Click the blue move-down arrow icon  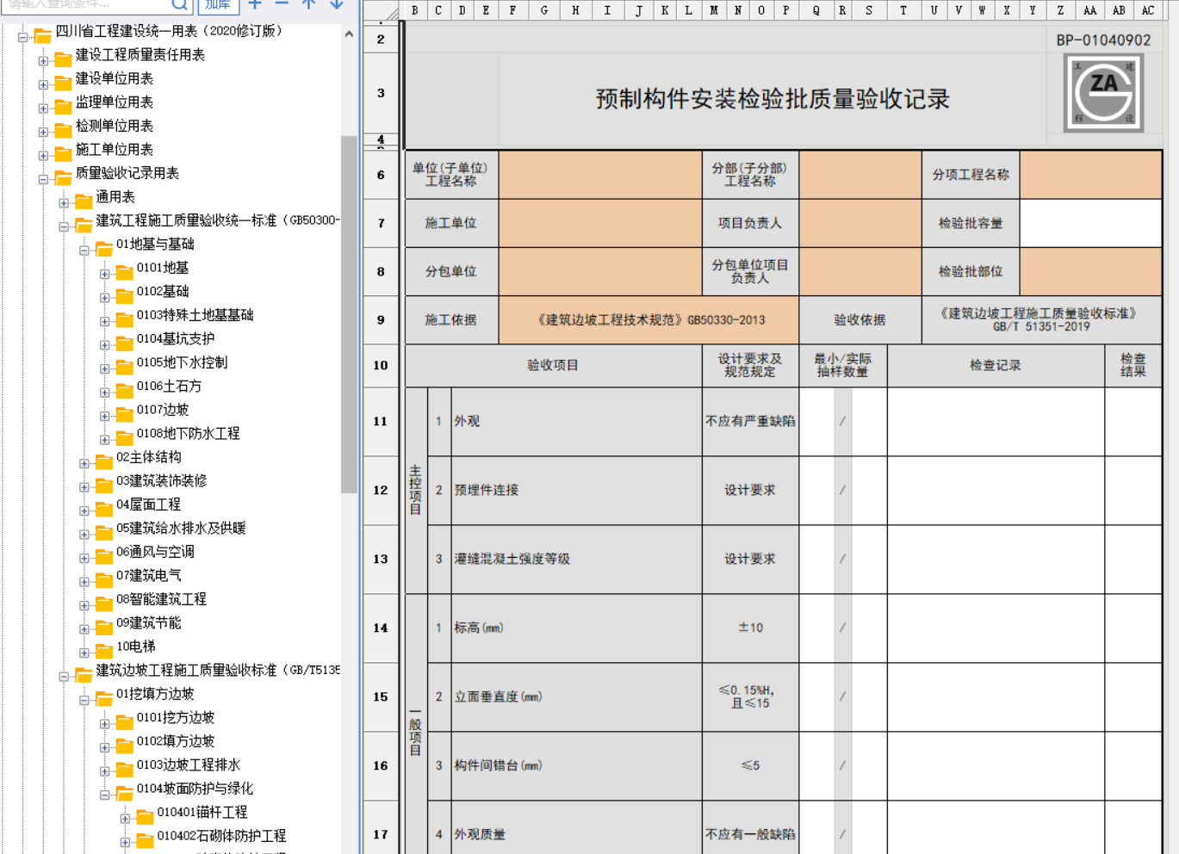pos(337,4)
